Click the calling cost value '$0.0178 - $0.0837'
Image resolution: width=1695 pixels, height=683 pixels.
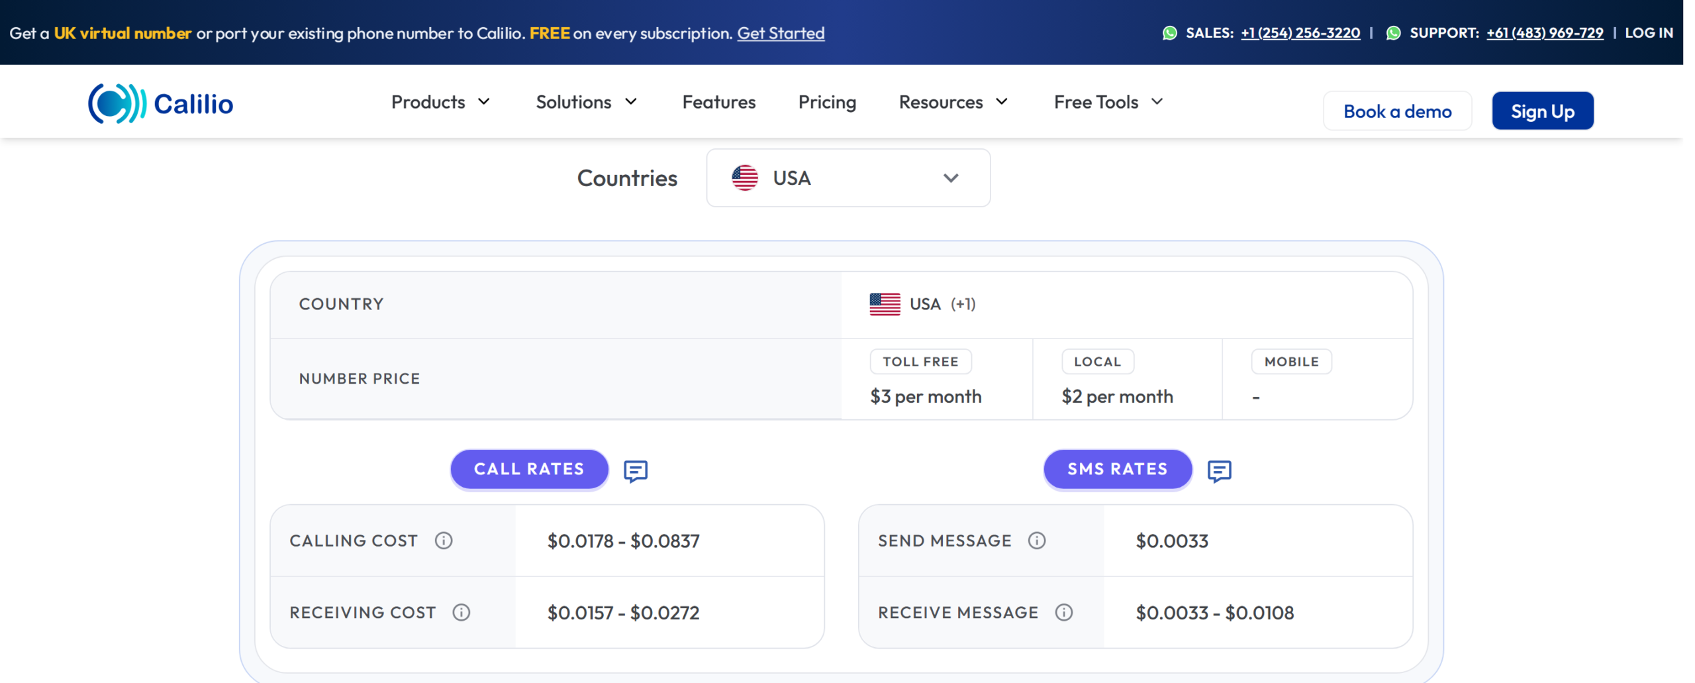623,541
